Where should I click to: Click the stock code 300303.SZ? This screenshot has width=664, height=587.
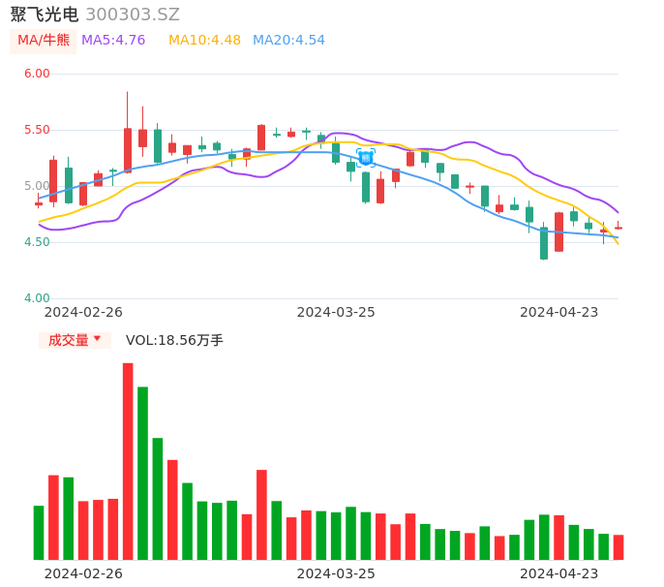(133, 15)
